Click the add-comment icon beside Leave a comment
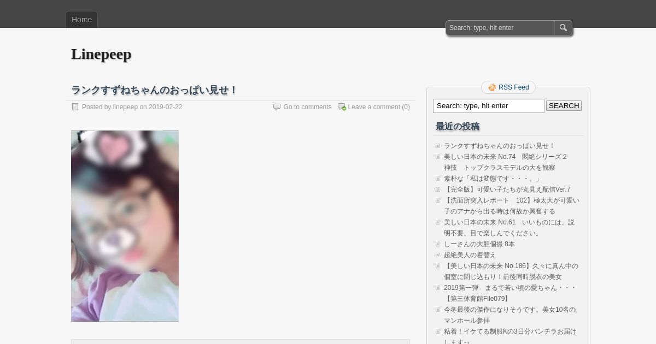The height and width of the screenshot is (344, 656). pyautogui.click(x=342, y=107)
